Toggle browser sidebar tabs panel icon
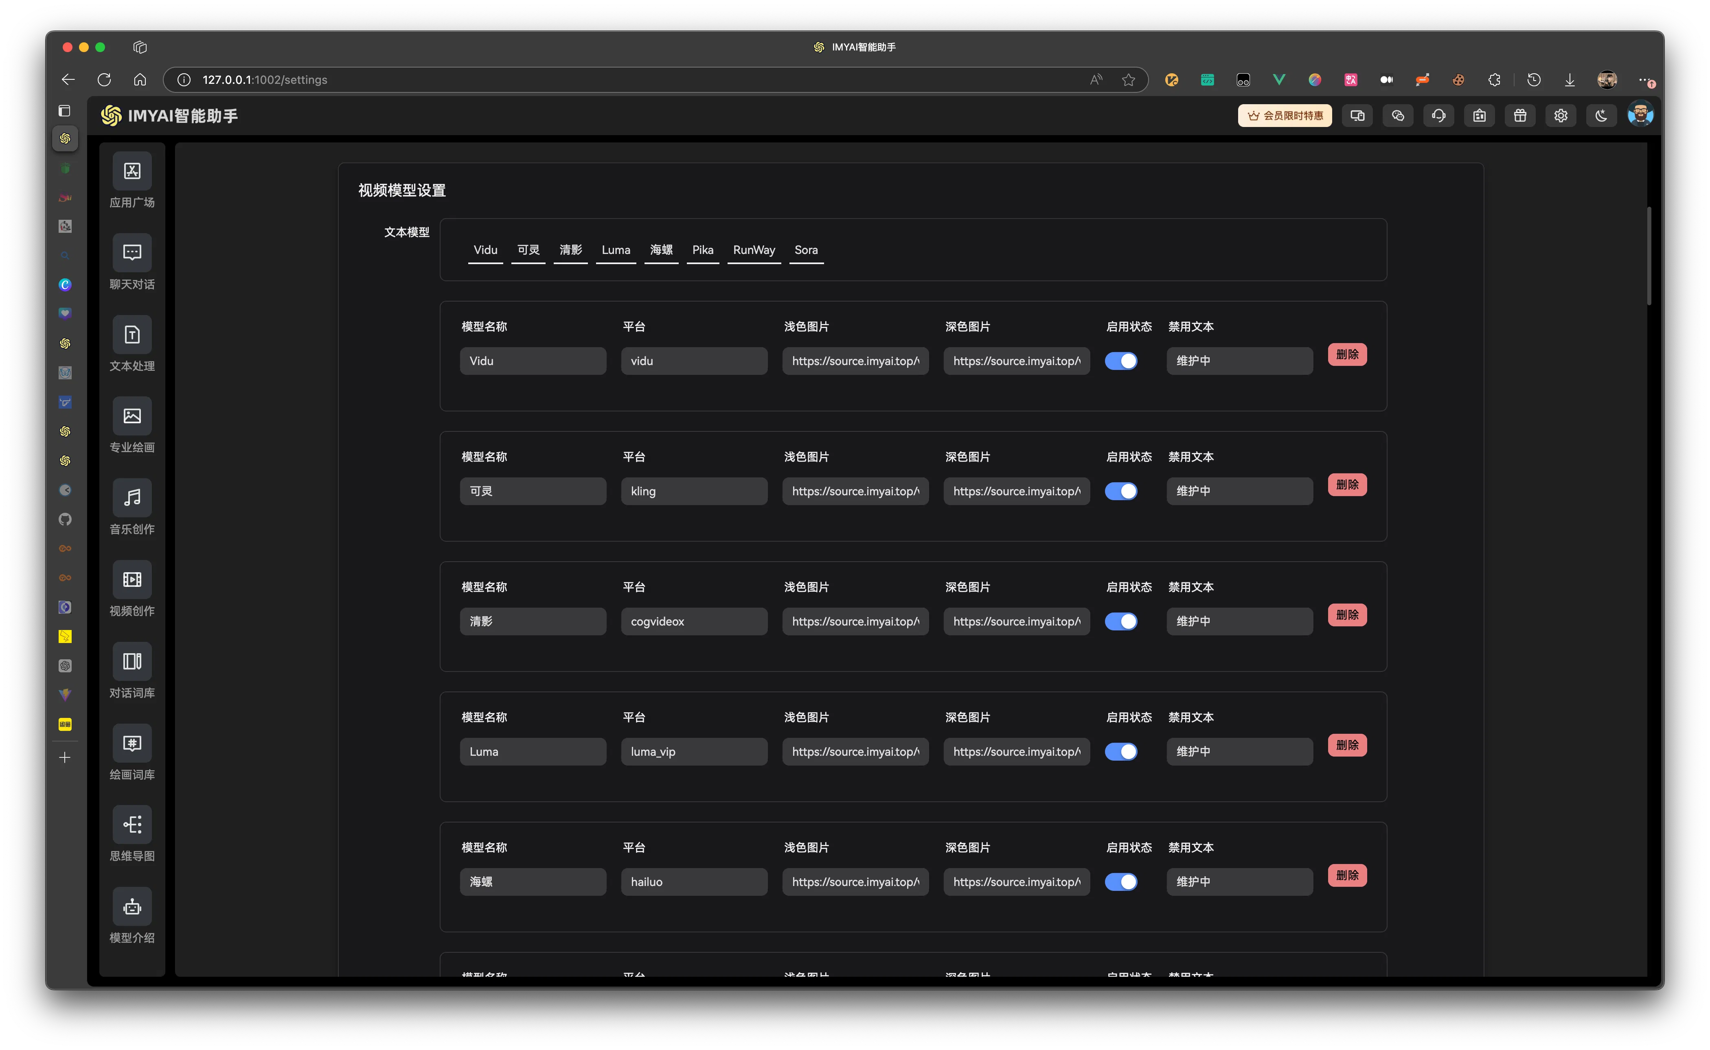Viewport: 1710px width, 1050px height. [x=65, y=110]
